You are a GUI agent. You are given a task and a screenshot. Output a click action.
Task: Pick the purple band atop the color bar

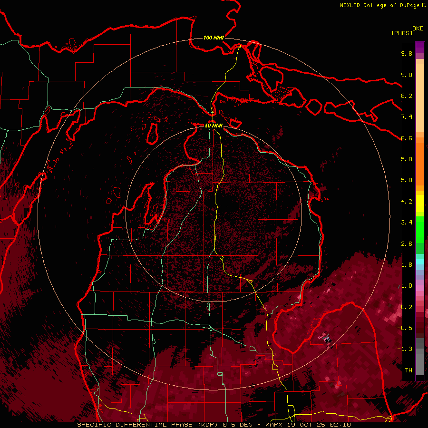tap(420, 48)
